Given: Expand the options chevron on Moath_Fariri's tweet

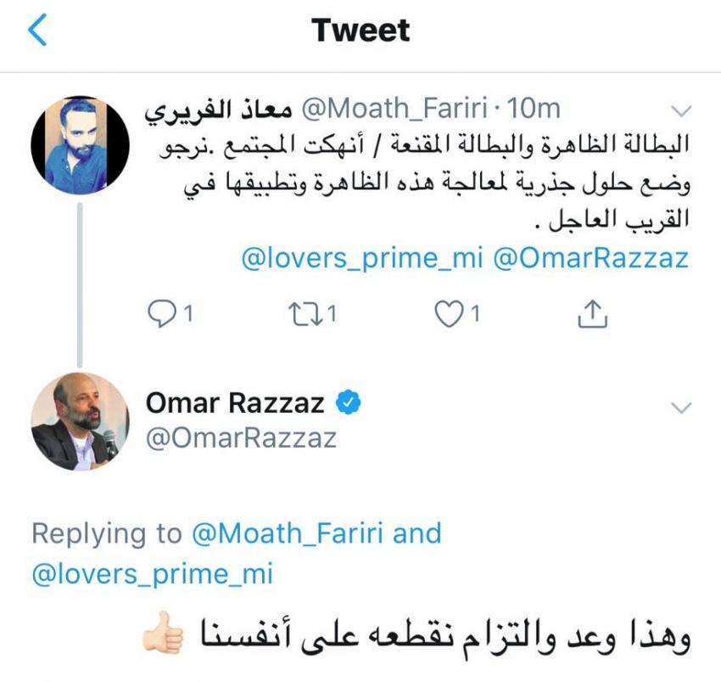Looking at the screenshot, I should coord(681,110).
